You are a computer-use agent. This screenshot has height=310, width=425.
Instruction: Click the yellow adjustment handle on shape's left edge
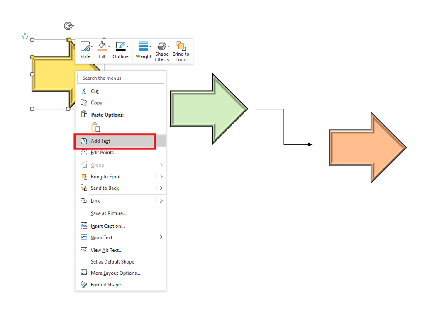(32, 57)
